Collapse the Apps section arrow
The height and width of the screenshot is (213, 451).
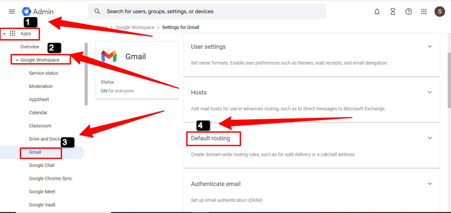(x=4, y=34)
